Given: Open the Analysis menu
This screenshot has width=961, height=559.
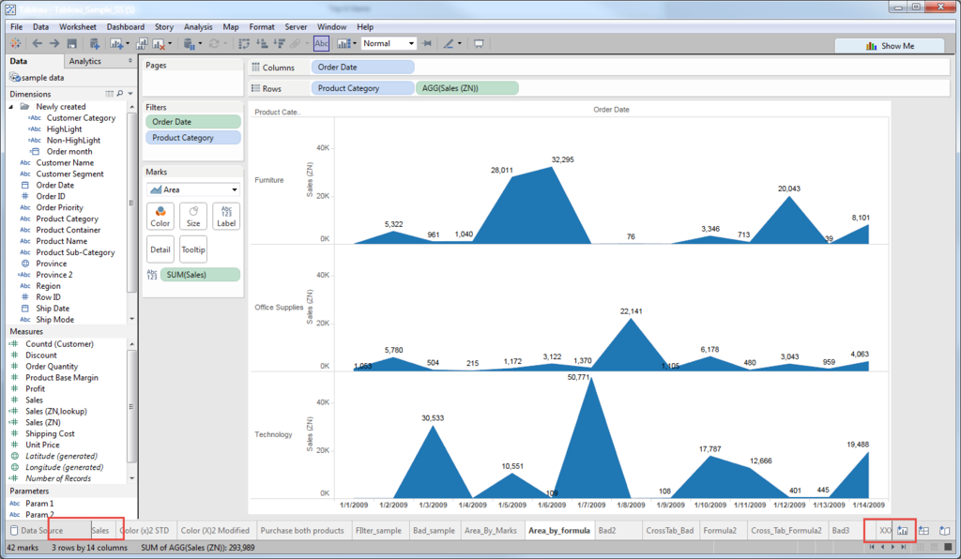Looking at the screenshot, I should [x=198, y=27].
